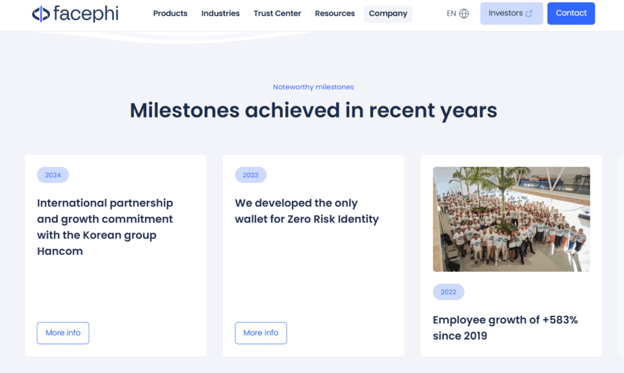624x373 pixels.
Task: Click the Investors button
Action: tap(511, 13)
